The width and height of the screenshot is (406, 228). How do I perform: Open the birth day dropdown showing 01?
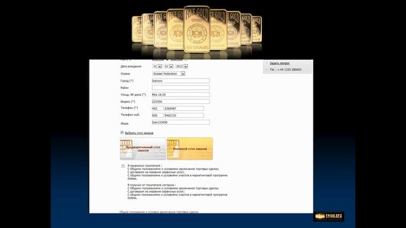click(157, 66)
